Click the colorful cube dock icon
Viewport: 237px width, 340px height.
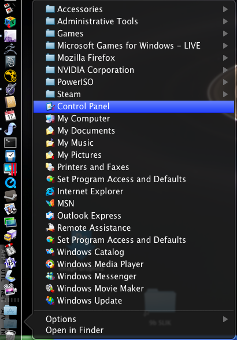[x=10, y=22]
